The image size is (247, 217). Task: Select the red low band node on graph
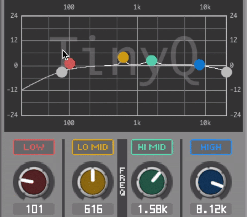tap(70, 64)
